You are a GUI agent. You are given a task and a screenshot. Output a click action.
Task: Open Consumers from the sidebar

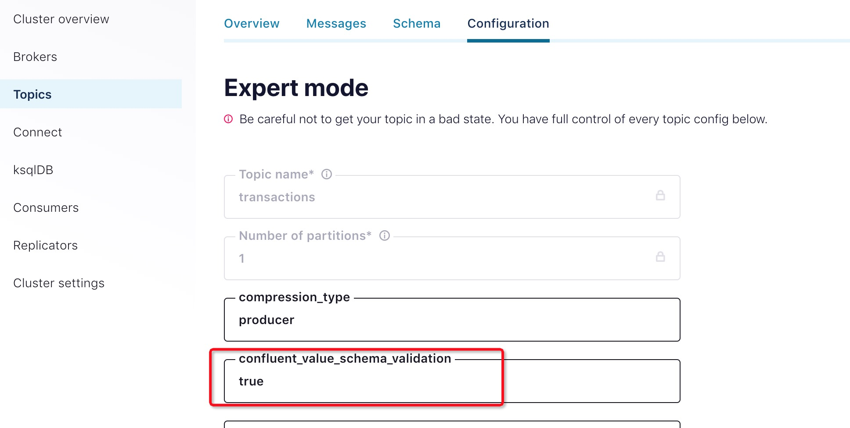coord(46,208)
